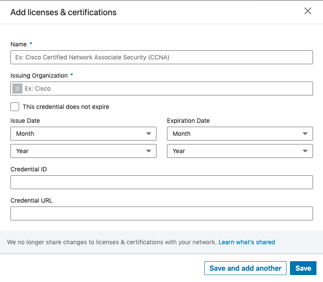Open the Issue Date Year dropdown
The width and height of the screenshot is (323, 282).
point(83,151)
